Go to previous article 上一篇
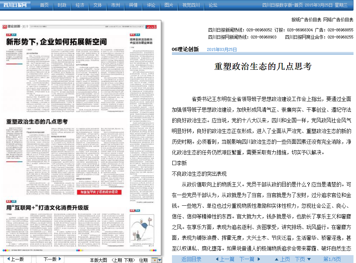The height and width of the screenshot is (263, 356). (x=225, y=259)
